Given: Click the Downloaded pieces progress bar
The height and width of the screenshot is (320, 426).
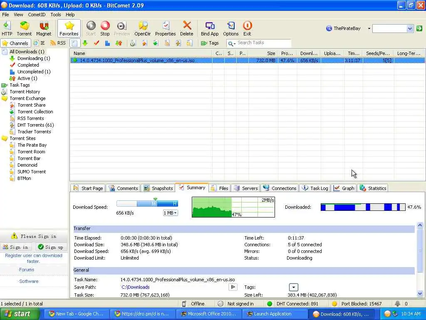Looking at the screenshot, I should tap(363, 207).
